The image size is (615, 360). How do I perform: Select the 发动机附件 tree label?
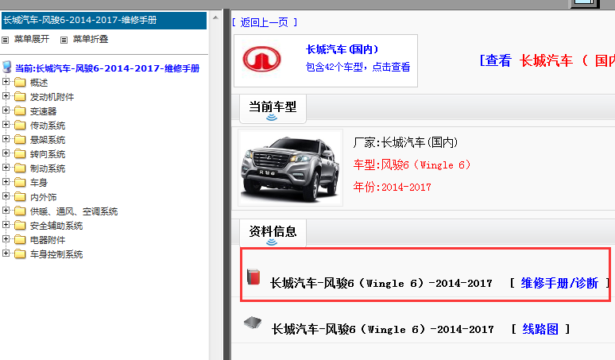point(52,97)
